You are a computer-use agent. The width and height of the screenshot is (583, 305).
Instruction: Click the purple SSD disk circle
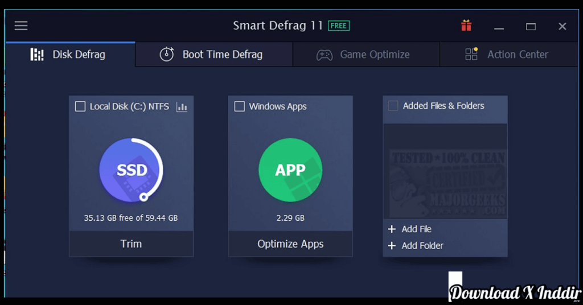(x=132, y=170)
